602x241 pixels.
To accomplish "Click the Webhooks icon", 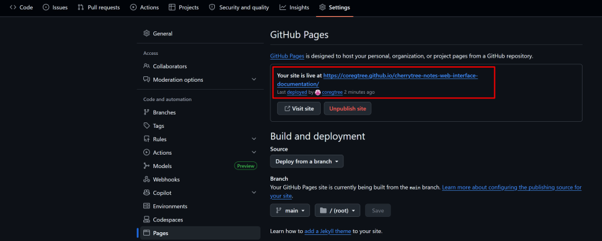I will click(x=146, y=179).
